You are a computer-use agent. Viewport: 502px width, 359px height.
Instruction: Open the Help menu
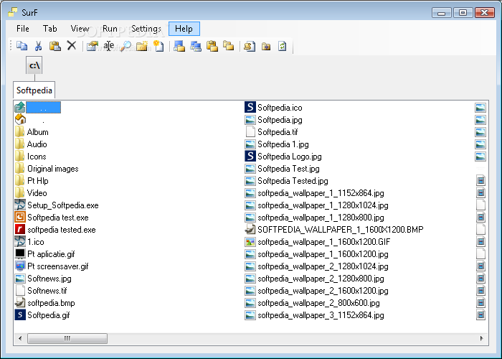point(184,29)
